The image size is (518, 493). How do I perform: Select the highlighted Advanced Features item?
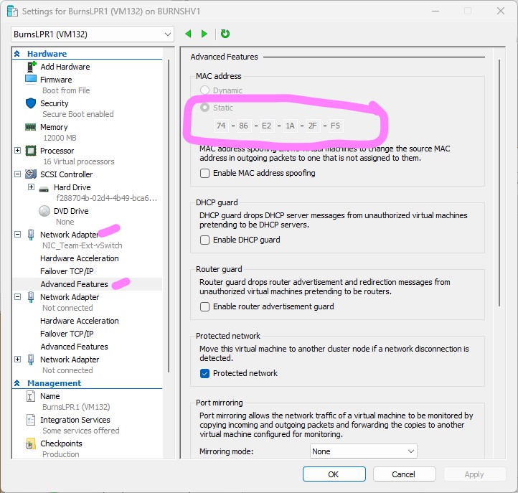coord(74,284)
